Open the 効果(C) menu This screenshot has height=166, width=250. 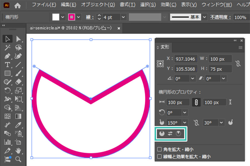168,5
